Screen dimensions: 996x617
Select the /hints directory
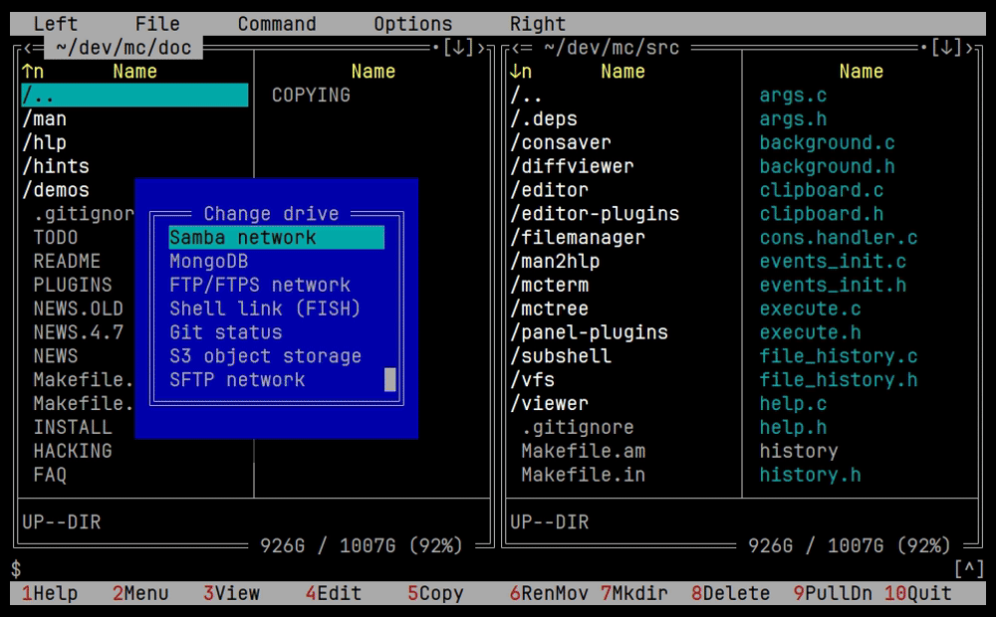click(55, 166)
